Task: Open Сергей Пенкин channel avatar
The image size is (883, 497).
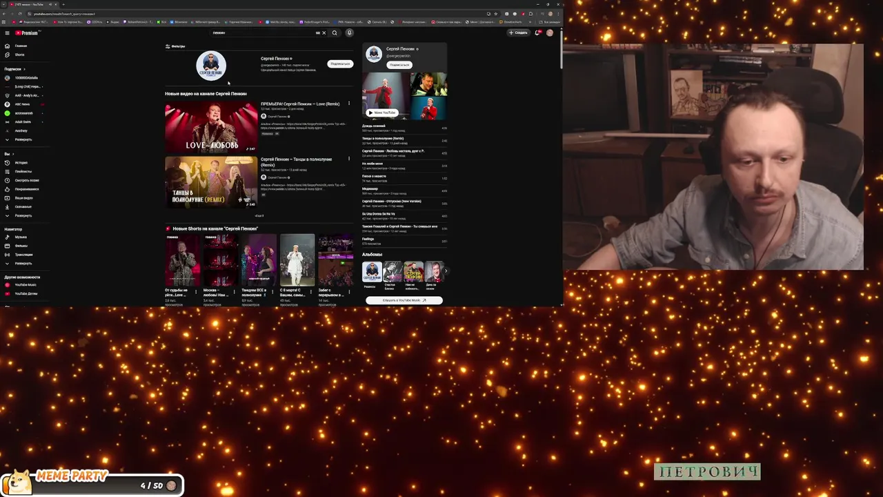Action: pos(211,66)
